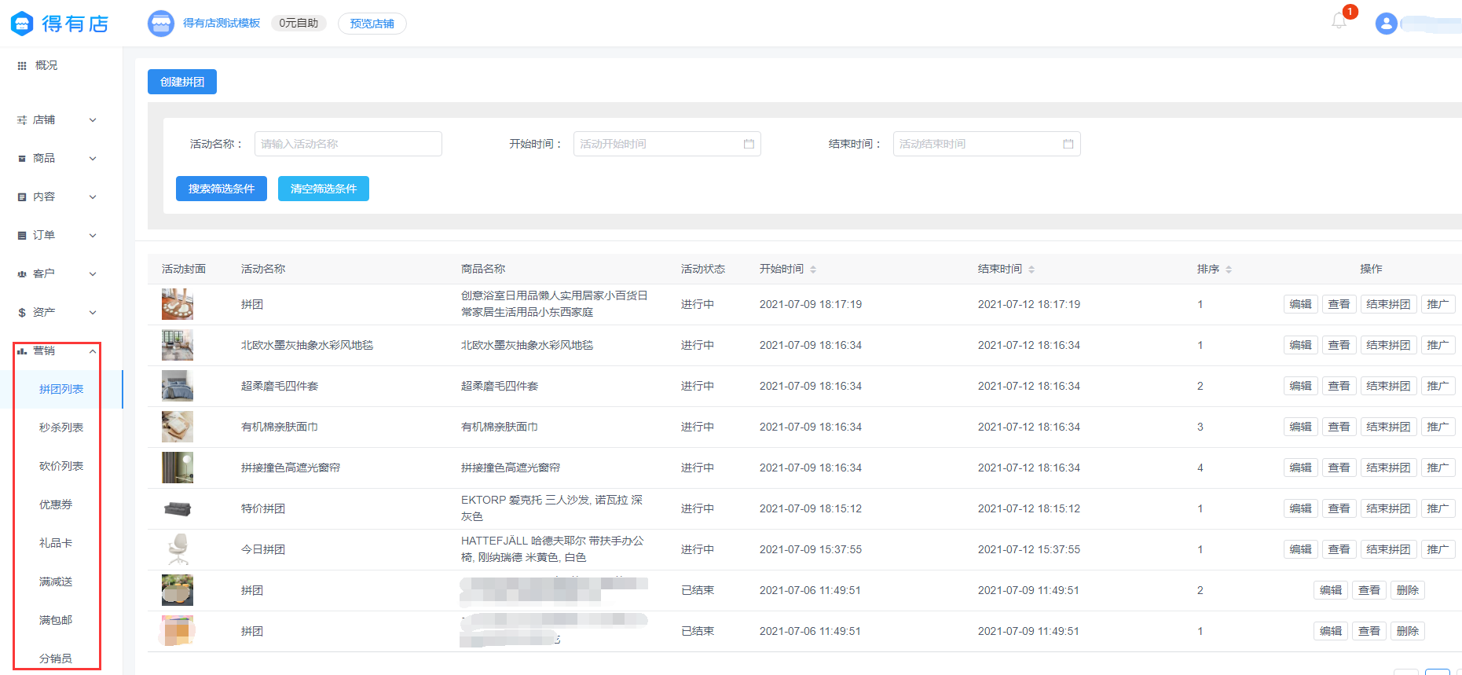
Task: Click the 创建拼团 button
Action: tap(182, 82)
